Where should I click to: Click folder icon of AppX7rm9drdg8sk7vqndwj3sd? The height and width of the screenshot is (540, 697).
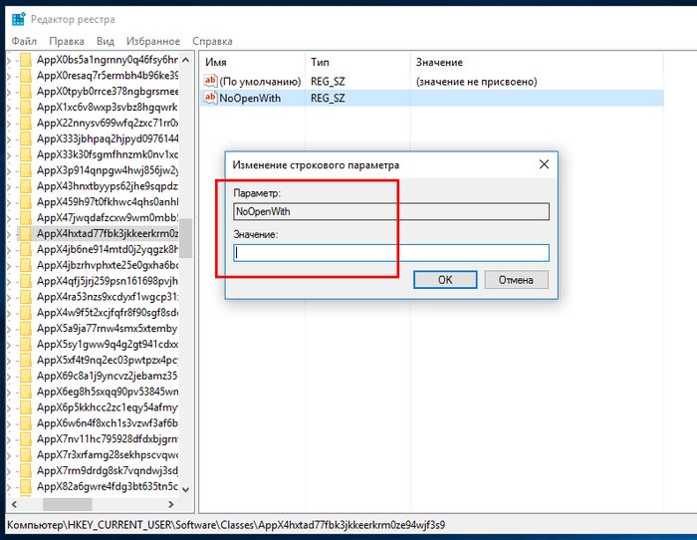coord(26,470)
